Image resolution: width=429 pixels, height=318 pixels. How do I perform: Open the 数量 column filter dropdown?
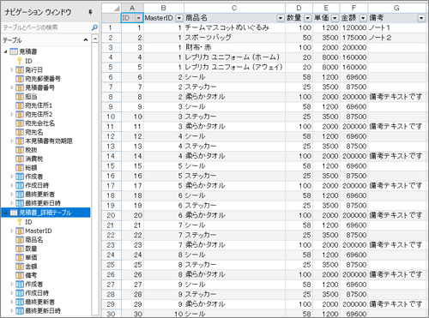308,18
